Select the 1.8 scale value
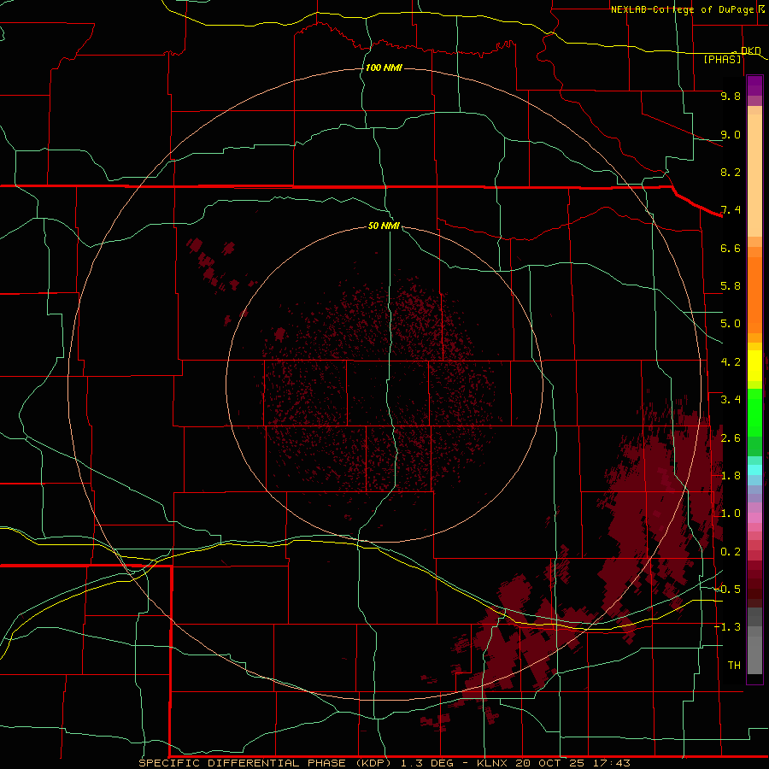This screenshot has width=769, height=769. [x=731, y=476]
